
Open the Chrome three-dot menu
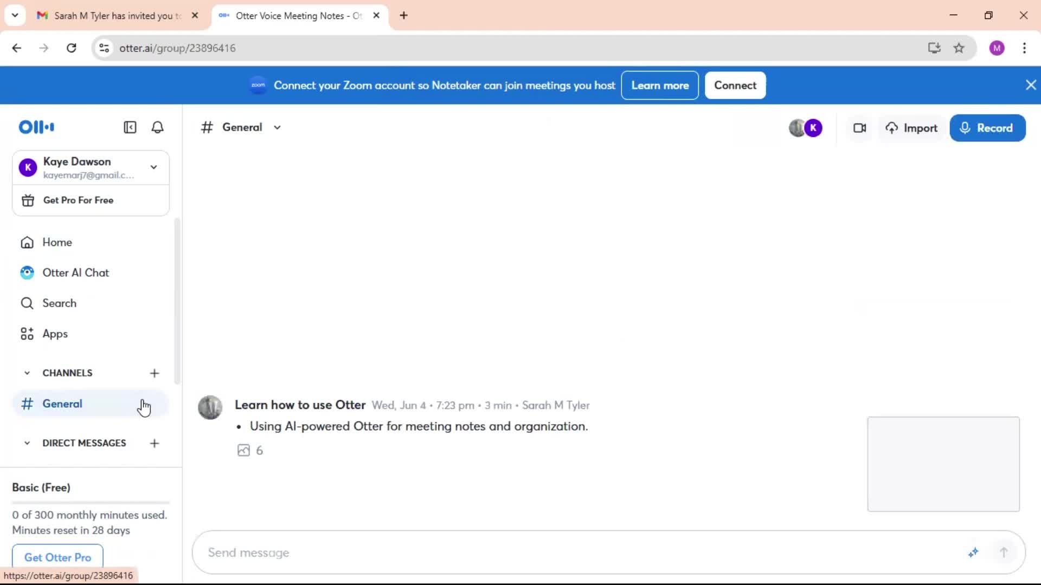[1024, 48]
